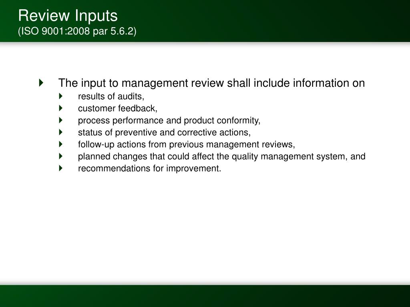Viewport: 410px width, 307px height.
Task: Click "planned changes that could affect the quality management system, and"
Action: tap(221, 156)
